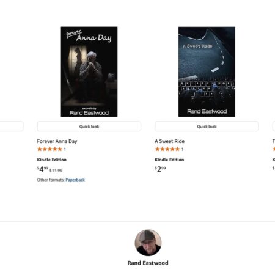Click Quick look under A Sweet Ride
This screenshot has height=275, width=275.
(x=207, y=127)
